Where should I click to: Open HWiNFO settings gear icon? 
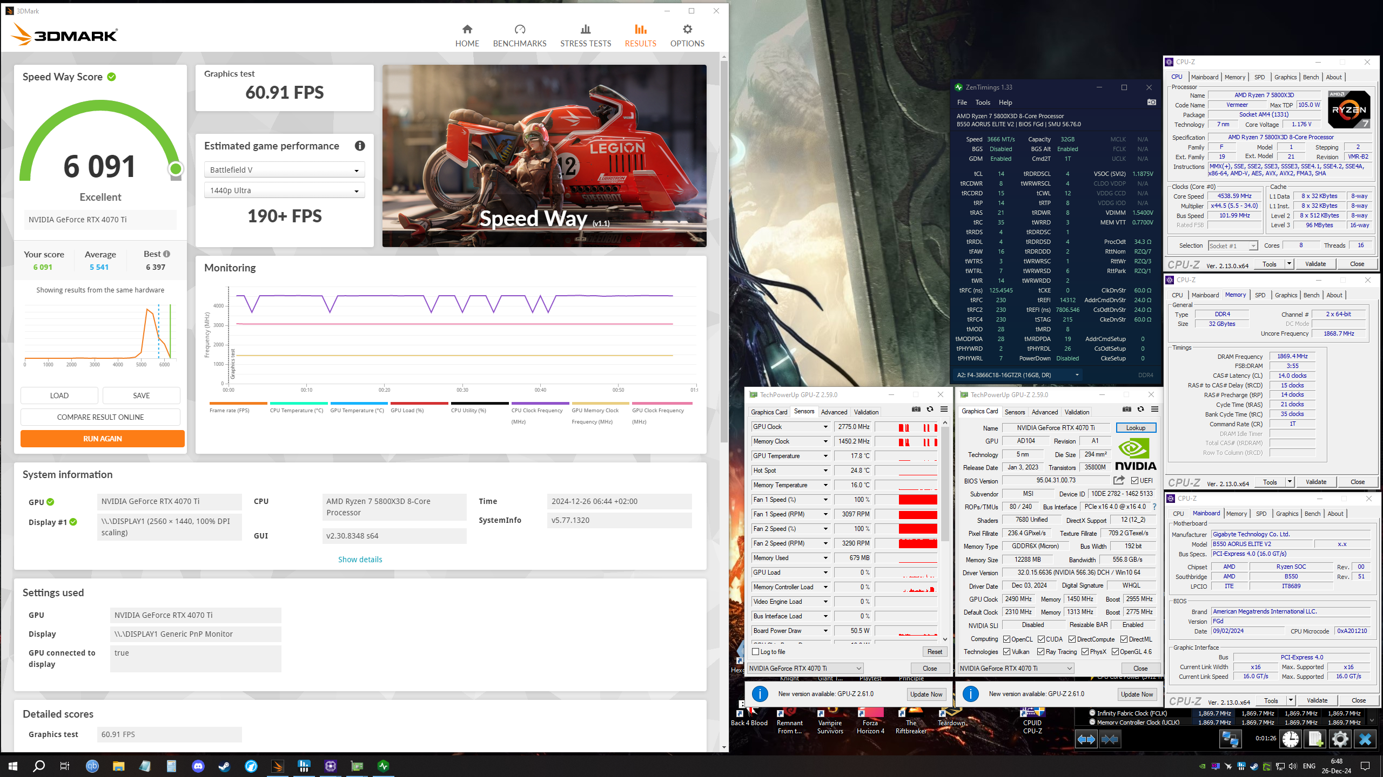pyautogui.click(x=1340, y=739)
